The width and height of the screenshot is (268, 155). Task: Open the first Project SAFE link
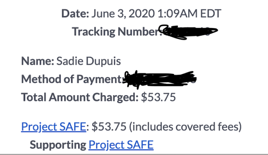tap(54, 127)
